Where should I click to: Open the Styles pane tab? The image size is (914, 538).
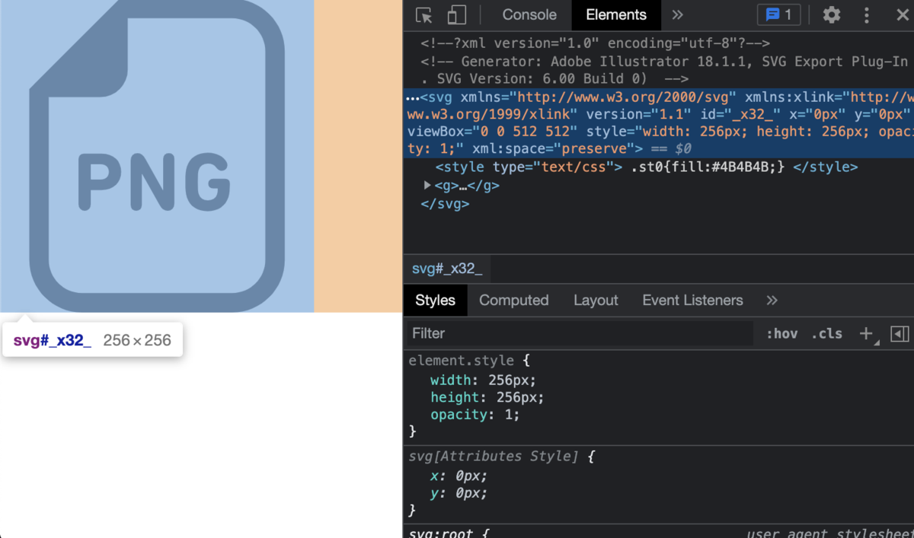(x=435, y=301)
